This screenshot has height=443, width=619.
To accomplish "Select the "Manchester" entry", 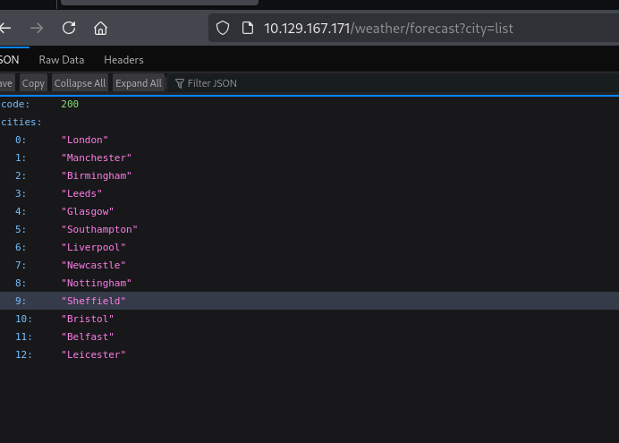I will (x=97, y=158).
